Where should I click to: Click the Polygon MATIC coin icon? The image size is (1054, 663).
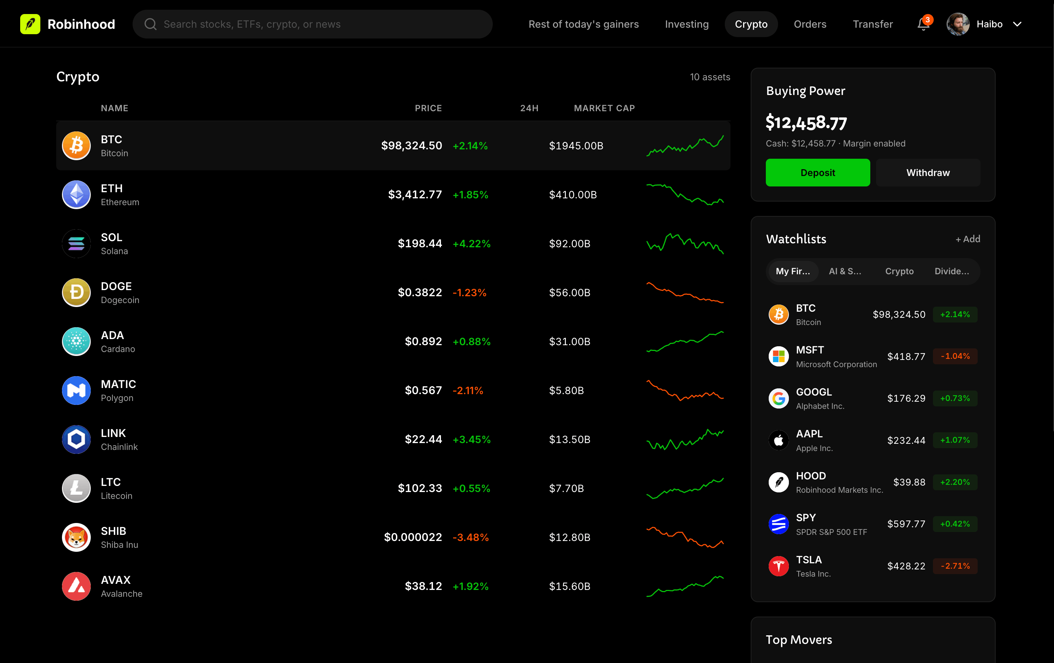point(76,391)
